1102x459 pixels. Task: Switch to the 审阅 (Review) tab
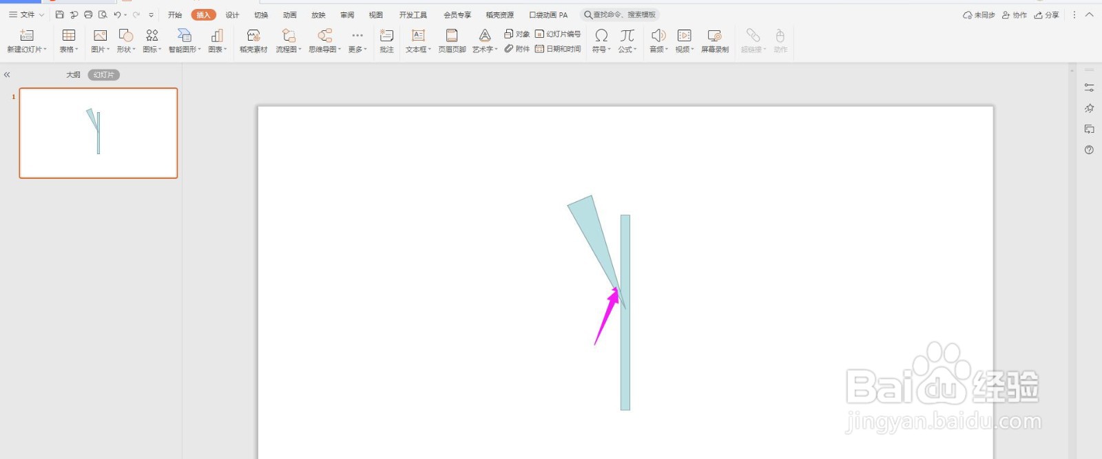[347, 14]
